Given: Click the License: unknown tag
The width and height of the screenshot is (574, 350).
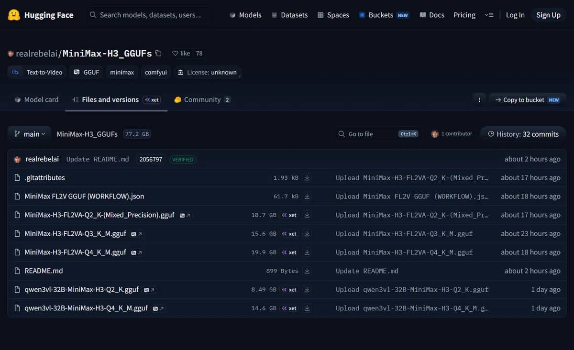Looking at the screenshot, I should coord(207,72).
